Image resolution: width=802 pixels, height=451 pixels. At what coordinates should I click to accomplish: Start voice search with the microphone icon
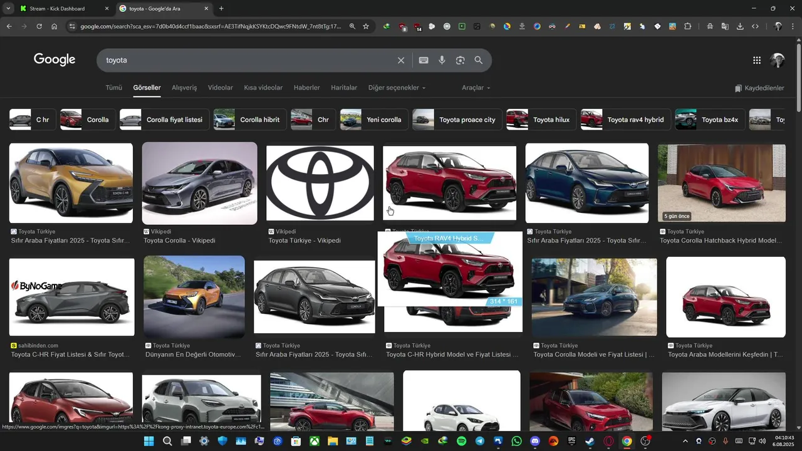[442, 60]
